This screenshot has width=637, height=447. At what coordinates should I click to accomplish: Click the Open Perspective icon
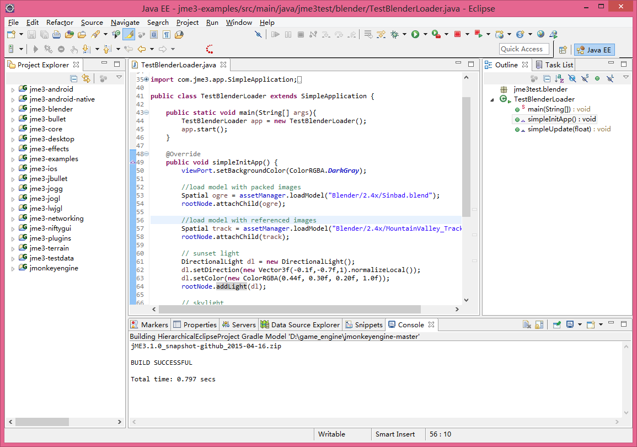[x=563, y=50]
